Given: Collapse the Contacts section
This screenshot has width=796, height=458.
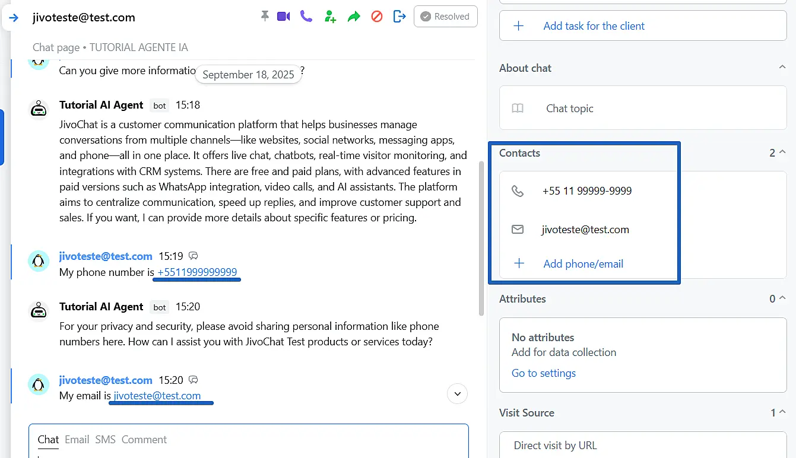Looking at the screenshot, I should 782,152.
